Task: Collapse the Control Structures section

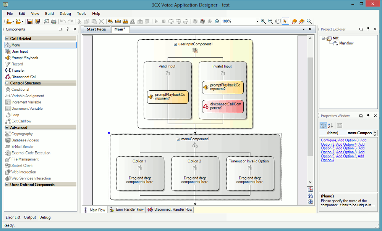Action: (7, 83)
